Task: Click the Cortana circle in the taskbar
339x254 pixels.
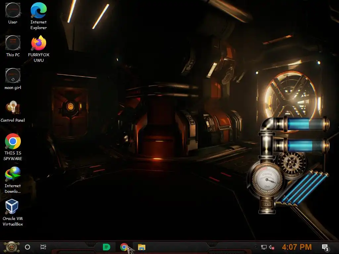Action: tap(27, 247)
